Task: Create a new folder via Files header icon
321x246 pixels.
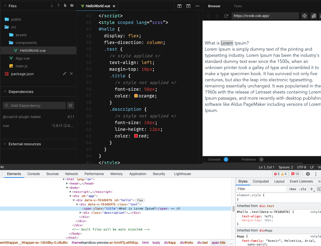Action: (x=72, y=6)
